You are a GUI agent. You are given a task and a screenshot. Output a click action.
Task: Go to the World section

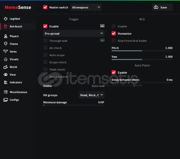click(18, 67)
